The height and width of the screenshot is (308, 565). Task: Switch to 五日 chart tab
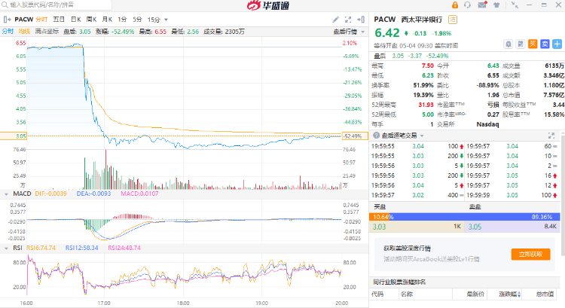[x=59, y=20]
